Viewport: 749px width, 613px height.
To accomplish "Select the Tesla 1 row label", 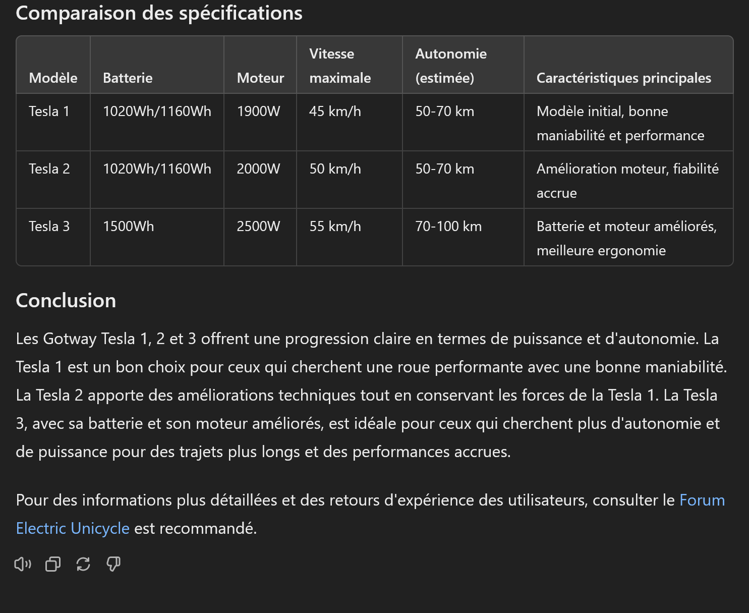I will (x=49, y=111).
